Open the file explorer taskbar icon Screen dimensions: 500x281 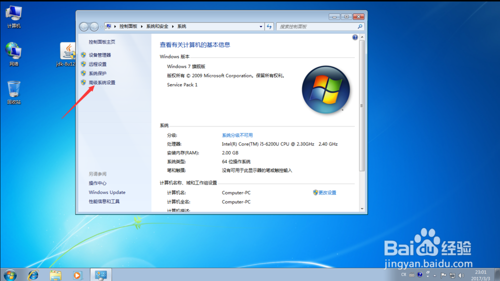point(55,275)
